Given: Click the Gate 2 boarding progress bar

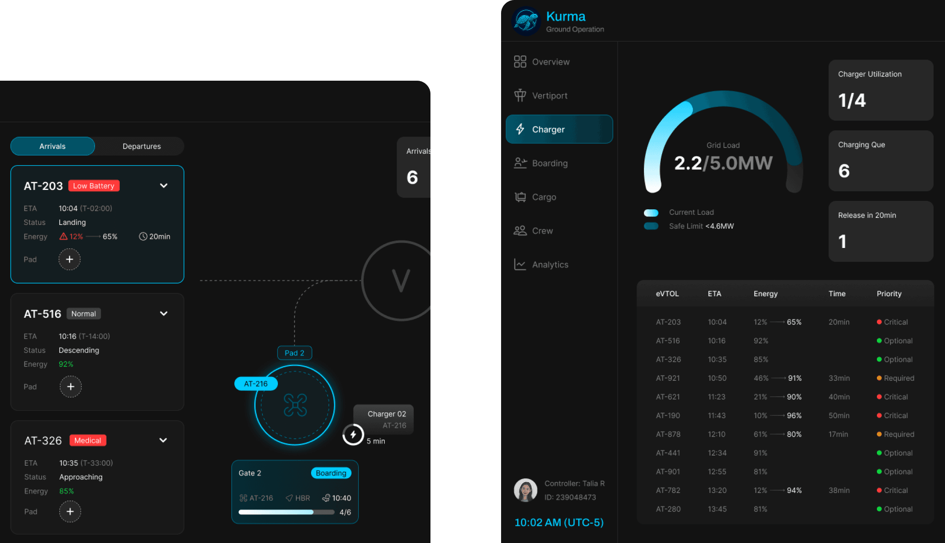Looking at the screenshot, I should 286,512.
